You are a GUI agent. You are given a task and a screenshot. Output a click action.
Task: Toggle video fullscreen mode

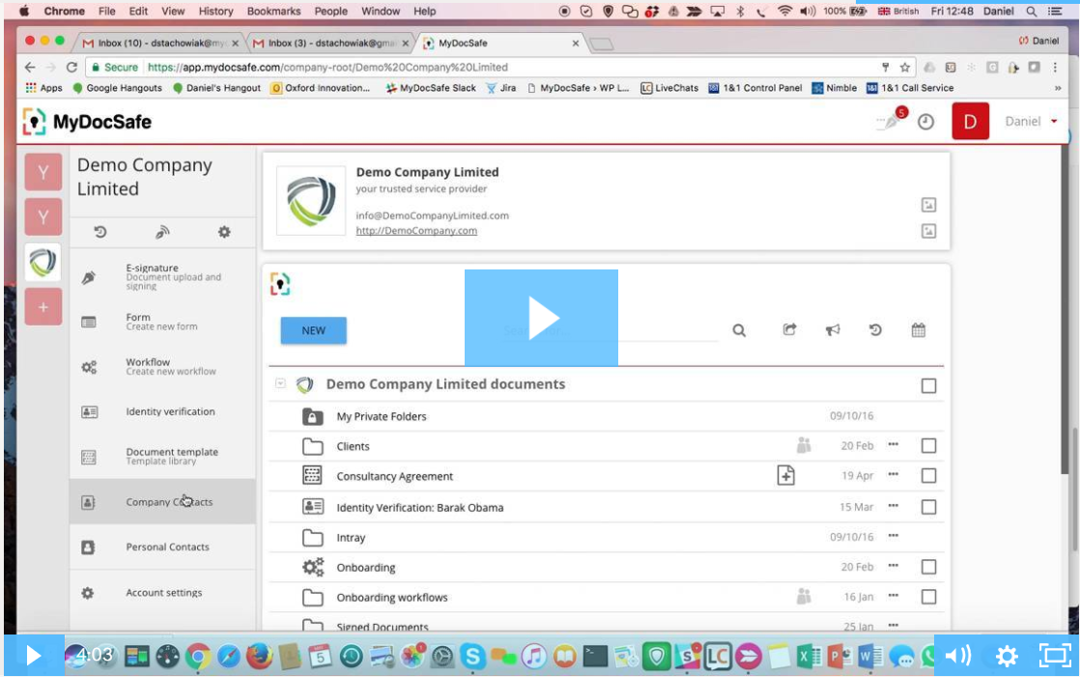click(x=1054, y=655)
